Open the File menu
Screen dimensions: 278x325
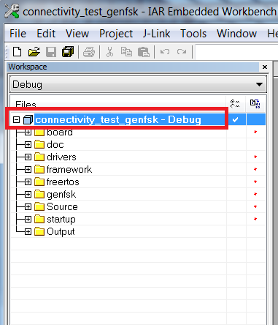(x=18, y=34)
